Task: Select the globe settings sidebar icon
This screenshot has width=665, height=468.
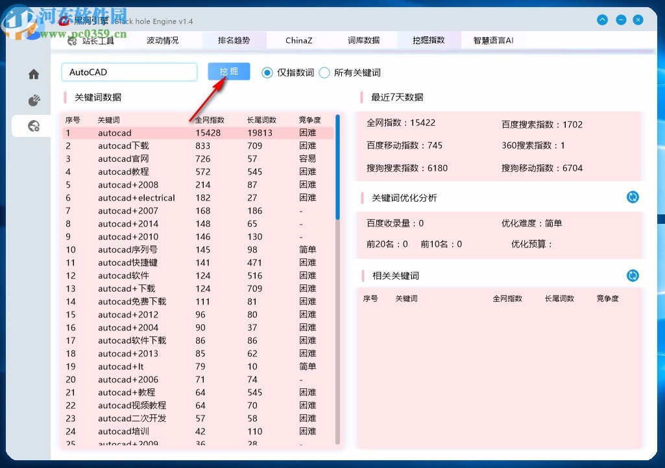Action: point(34,126)
